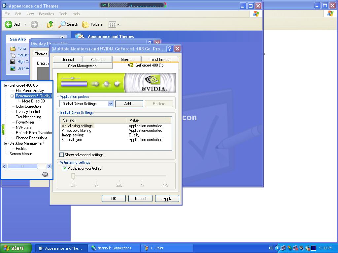Select More Direct3D in the tree
Image resolution: width=338 pixels, height=253 pixels.
click(x=33, y=101)
